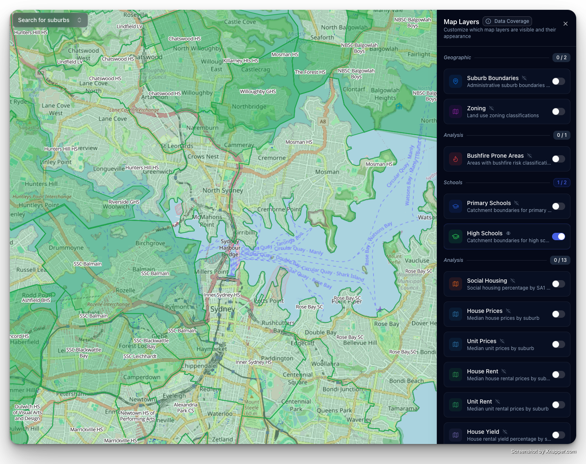This screenshot has width=586, height=464.
Task: Toggle on the House Prices layer
Action: click(x=558, y=314)
